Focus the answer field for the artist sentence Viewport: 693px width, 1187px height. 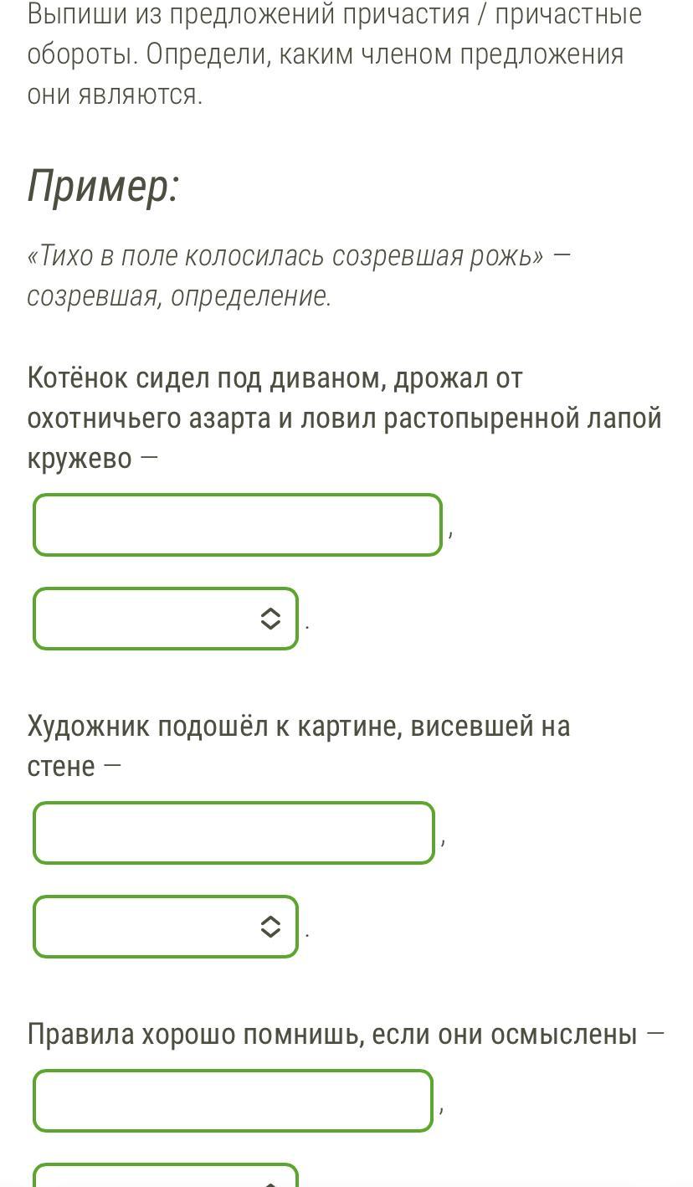click(x=234, y=833)
